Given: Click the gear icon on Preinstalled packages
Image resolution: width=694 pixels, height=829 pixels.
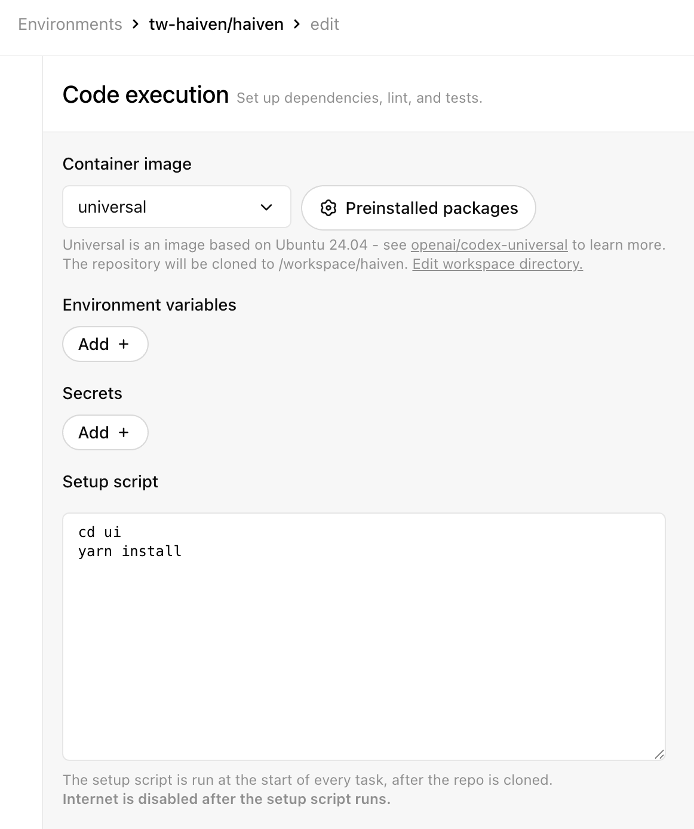Looking at the screenshot, I should 330,208.
